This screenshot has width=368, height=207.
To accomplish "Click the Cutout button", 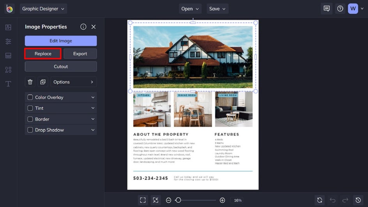I will [61, 66].
